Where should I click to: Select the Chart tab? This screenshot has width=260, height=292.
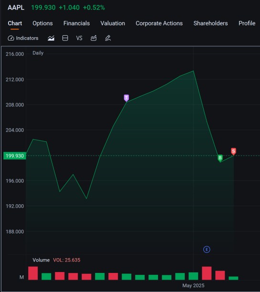click(15, 23)
